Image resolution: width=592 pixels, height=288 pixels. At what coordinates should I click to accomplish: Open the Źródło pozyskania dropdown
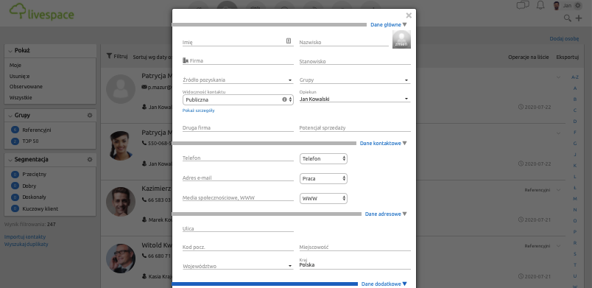tap(238, 80)
